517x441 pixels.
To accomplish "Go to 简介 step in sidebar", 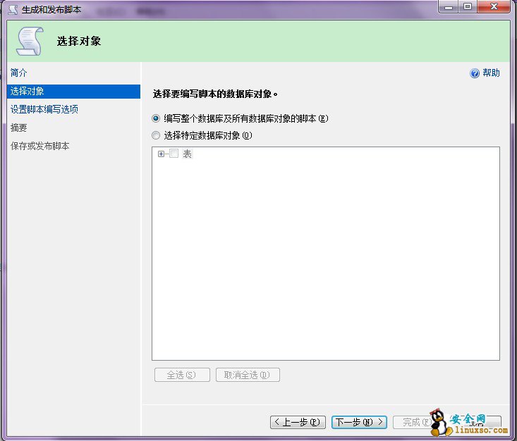I will click(x=19, y=73).
